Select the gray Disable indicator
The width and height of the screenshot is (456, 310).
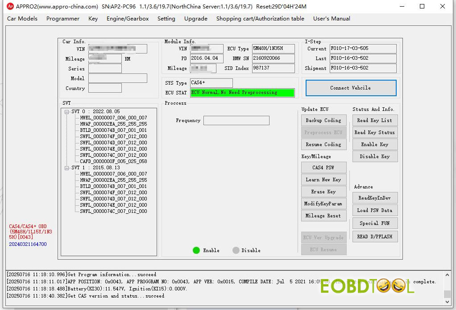[236, 250]
